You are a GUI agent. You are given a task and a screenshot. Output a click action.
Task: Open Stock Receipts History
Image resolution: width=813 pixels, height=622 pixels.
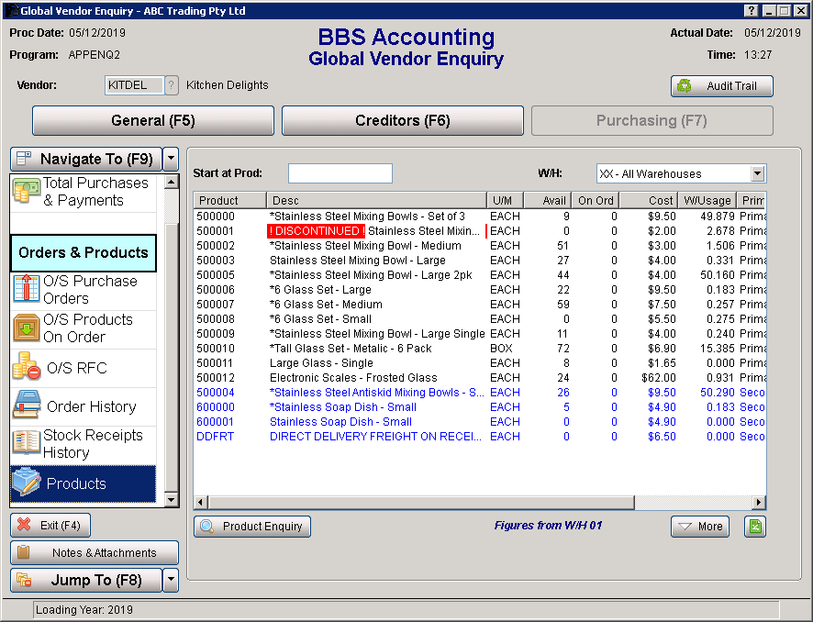coord(84,444)
